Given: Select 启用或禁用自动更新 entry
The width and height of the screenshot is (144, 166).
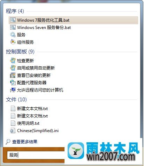Looking at the screenshot, I should 36,68.
